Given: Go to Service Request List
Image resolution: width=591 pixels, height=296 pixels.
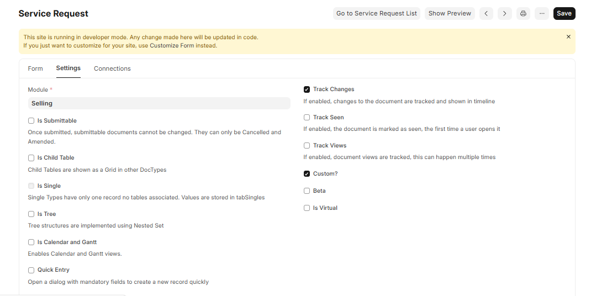Looking at the screenshot, I should 377,13.
